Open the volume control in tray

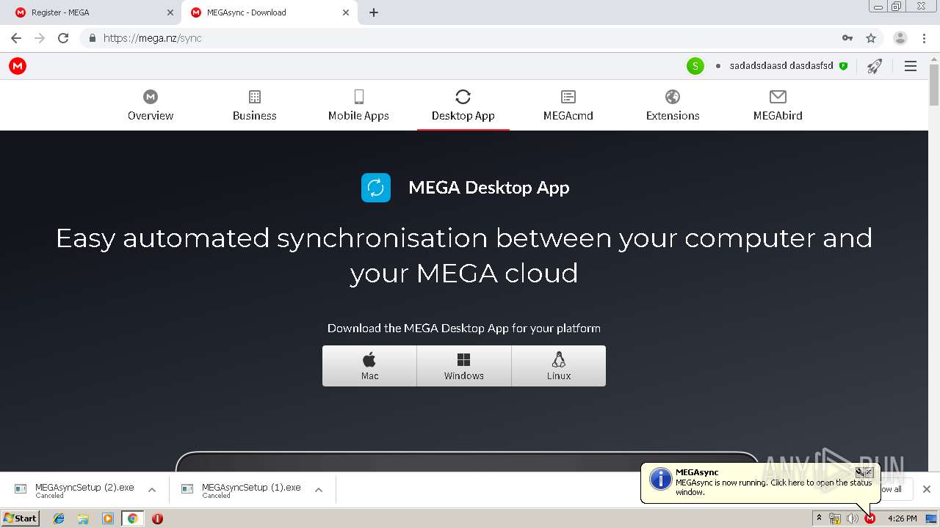(x=853, y=518)
